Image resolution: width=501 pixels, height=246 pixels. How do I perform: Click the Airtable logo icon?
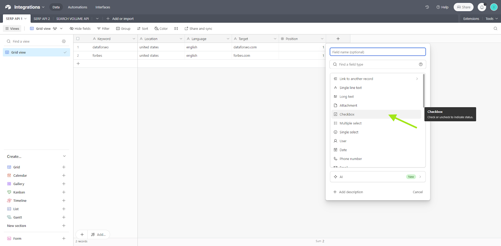coord(8,7)
